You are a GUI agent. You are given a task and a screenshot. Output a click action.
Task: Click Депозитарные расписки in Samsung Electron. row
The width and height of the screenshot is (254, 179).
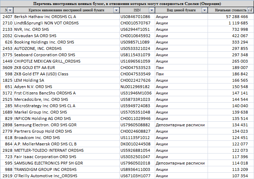pyautogui.click(x=180, y=125)
